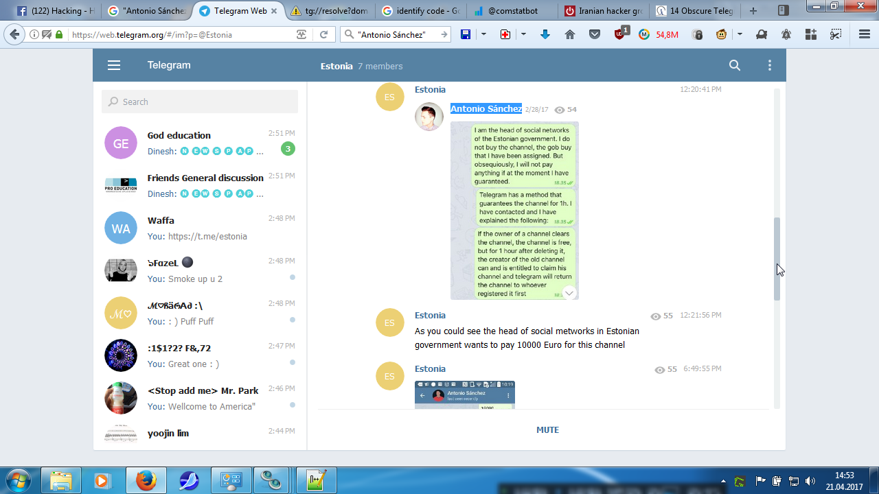
Task: Click the chat vertical scrollbar thumb
Action: point(777,259)
